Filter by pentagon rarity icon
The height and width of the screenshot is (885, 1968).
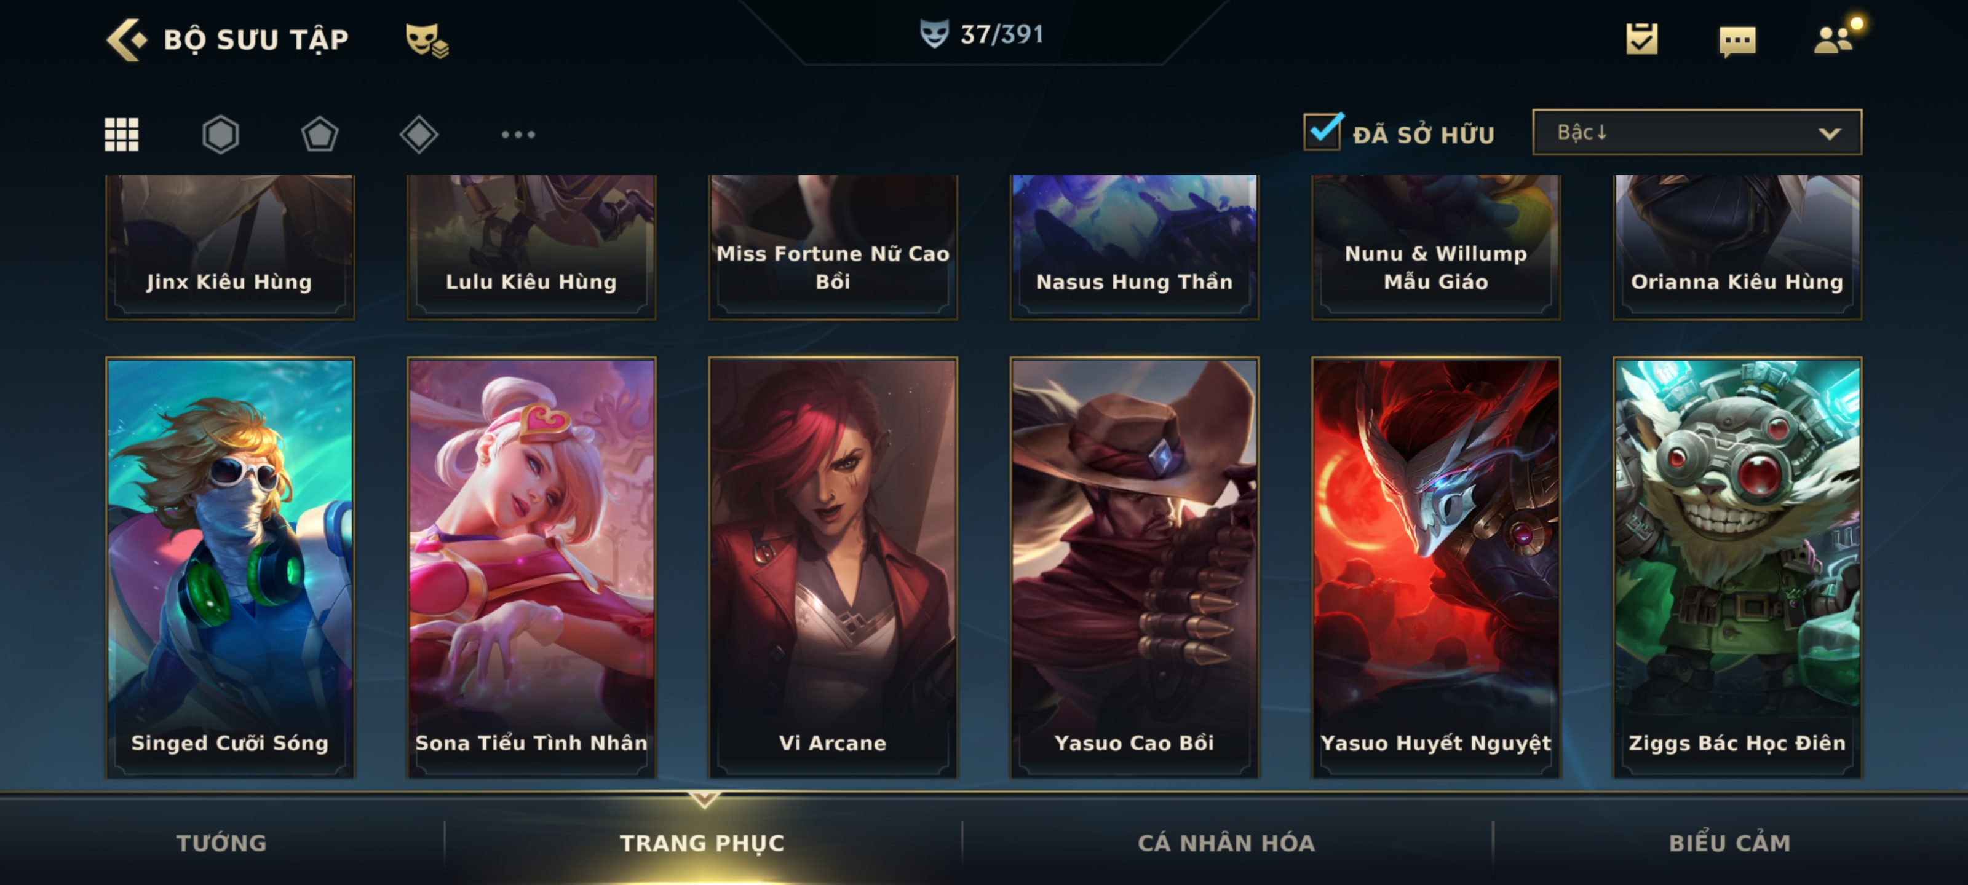tap(319, 135)
